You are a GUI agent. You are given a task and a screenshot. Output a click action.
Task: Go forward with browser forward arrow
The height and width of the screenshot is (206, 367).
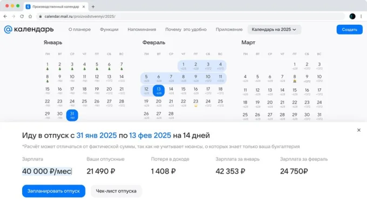tap(13, 16)
